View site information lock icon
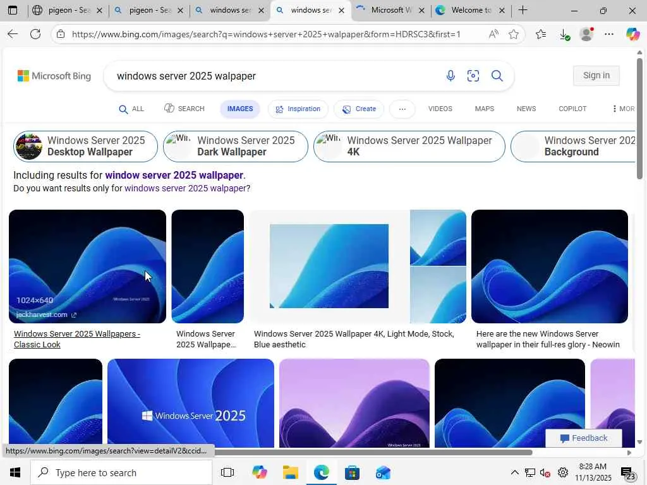 point(61,34)
